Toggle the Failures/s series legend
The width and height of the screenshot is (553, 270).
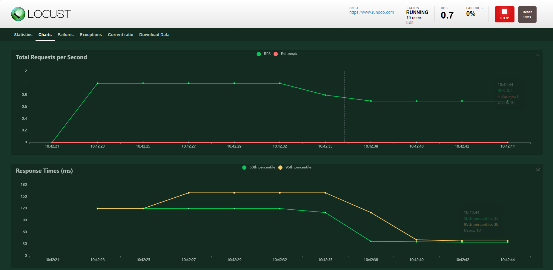[x=285, y=54]
